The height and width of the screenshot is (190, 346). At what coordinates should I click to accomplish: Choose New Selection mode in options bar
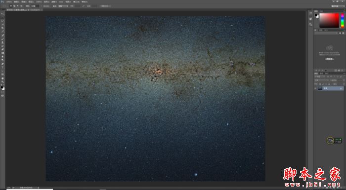click(11, 6)
